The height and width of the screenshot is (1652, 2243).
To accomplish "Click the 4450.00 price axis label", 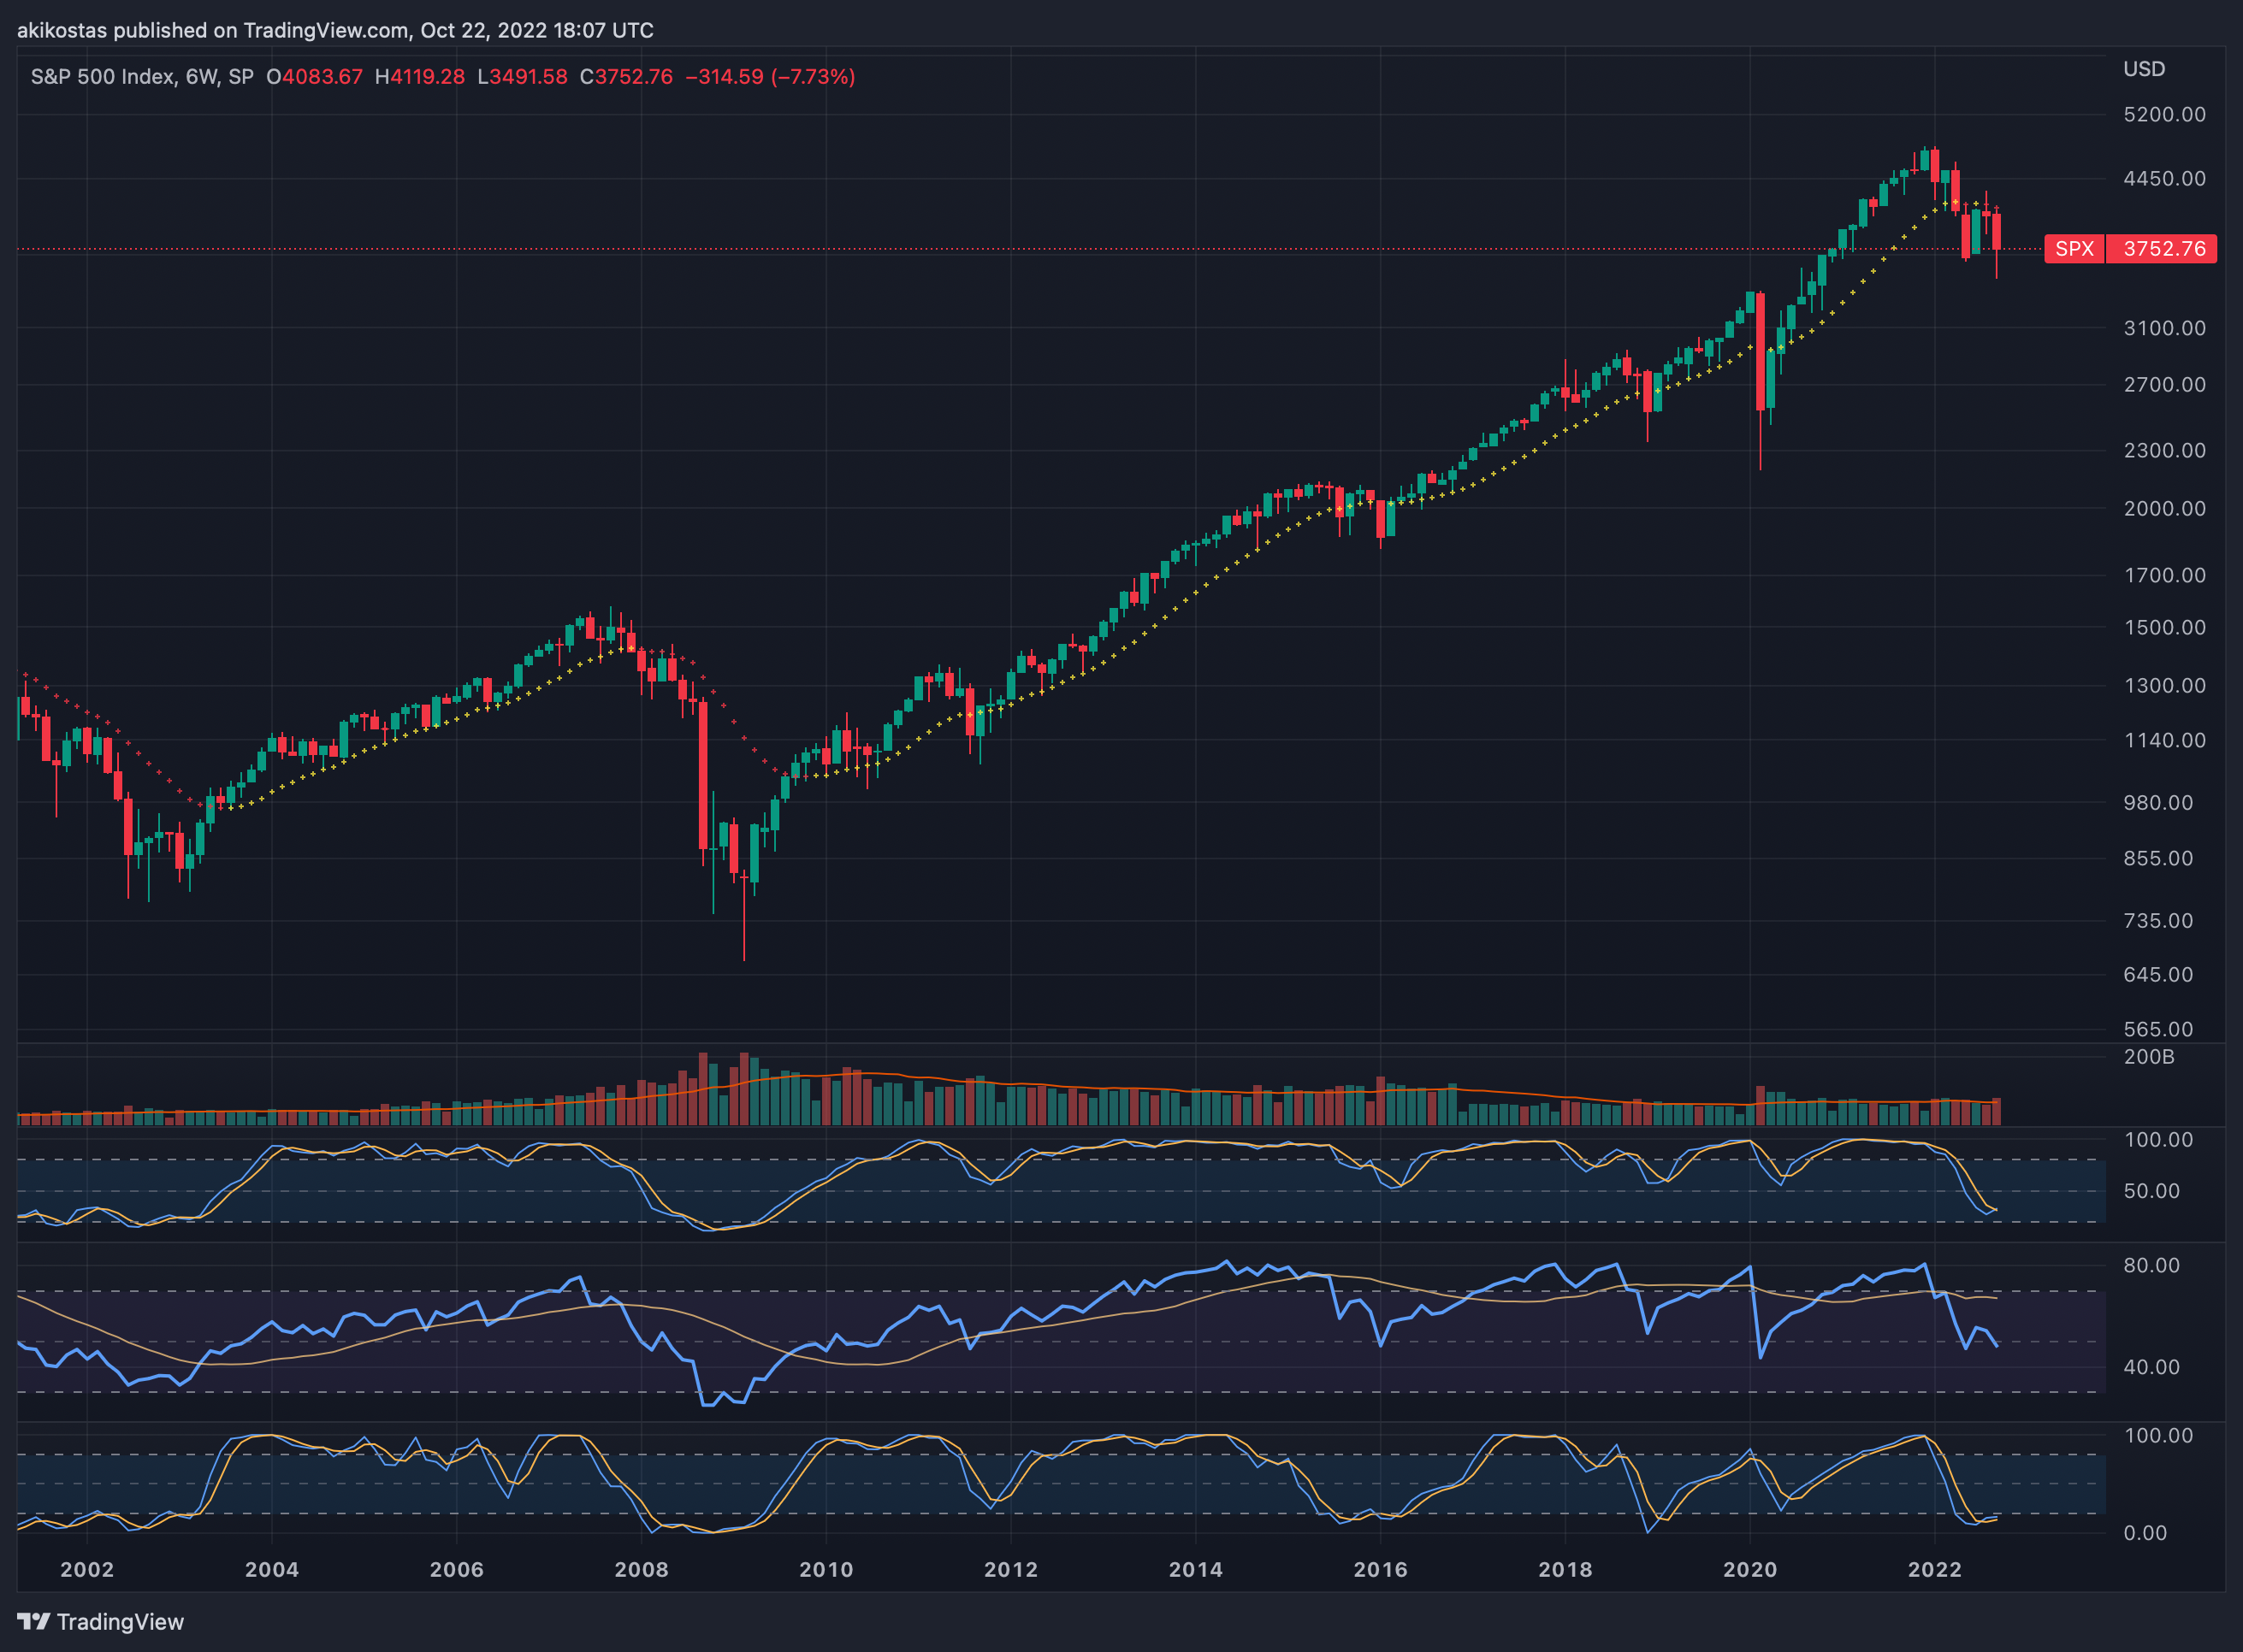I will [x=2164, y=179].
